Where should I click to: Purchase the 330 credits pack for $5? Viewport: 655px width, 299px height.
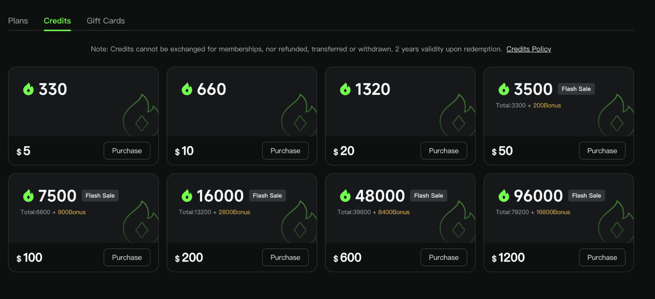pos(127,151)
